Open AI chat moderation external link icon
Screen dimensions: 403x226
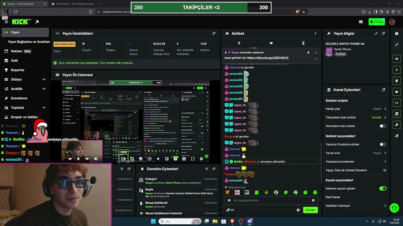pyautogui.click(x=385, y=170)
